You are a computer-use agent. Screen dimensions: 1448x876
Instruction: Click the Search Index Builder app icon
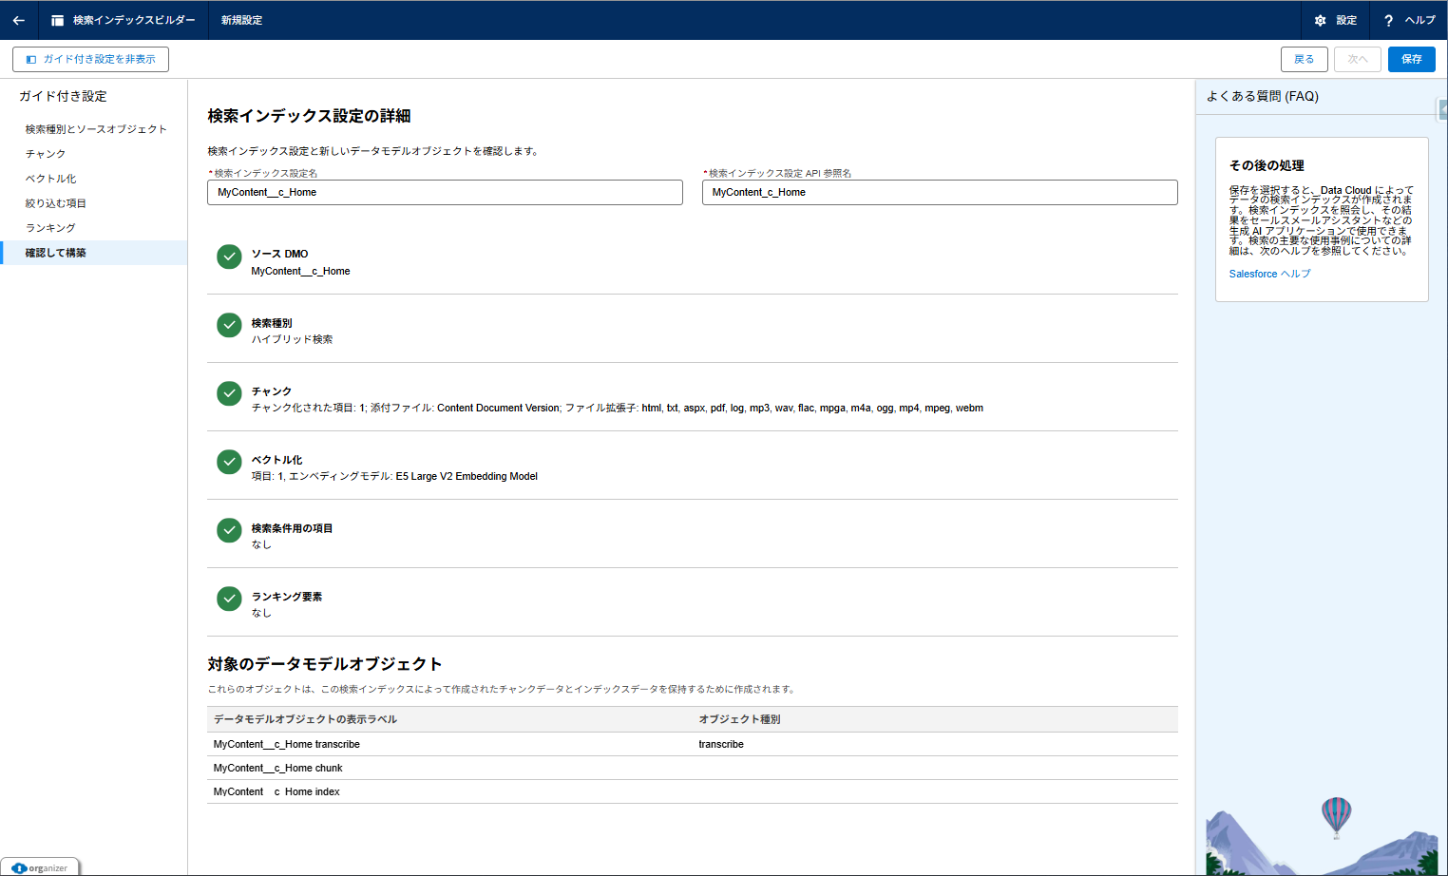coord(57,20)
